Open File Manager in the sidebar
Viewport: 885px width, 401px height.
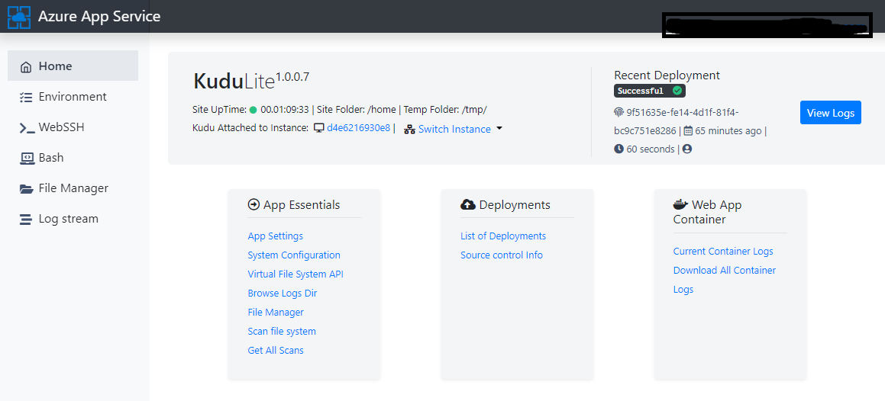click(x=73, y=188)
